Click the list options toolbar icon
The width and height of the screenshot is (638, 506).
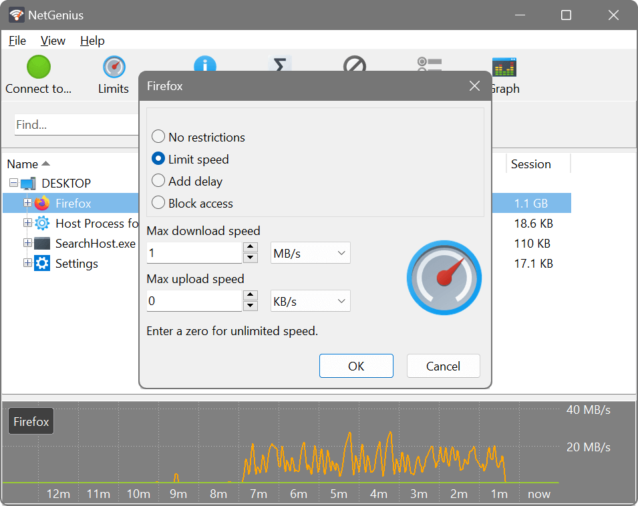[430, 63]
